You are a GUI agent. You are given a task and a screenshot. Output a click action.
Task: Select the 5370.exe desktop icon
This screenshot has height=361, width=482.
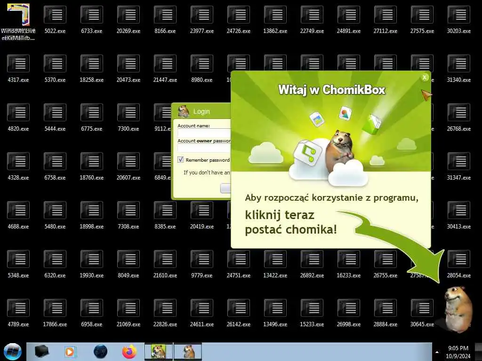coord(55,69)
